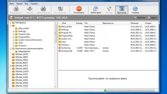Select $$folder_114157 in the tree
The height and width of the screenshot is (94, 167).
coord(22,72)
